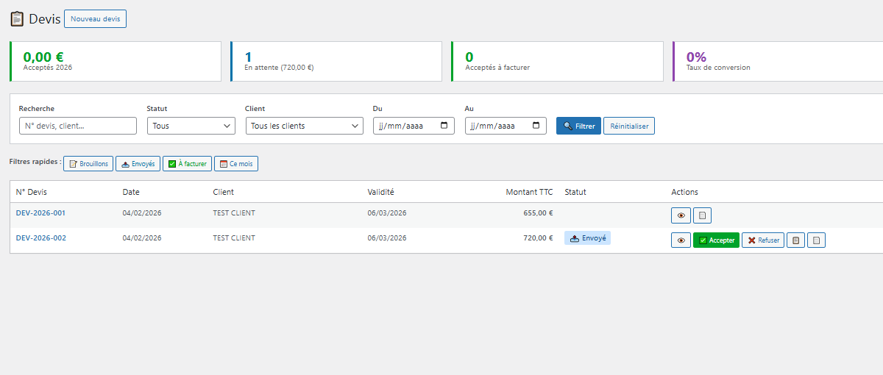Open quote link DEV-2026-001
This screenshot has height=375, width=883.
click(40, 213)
